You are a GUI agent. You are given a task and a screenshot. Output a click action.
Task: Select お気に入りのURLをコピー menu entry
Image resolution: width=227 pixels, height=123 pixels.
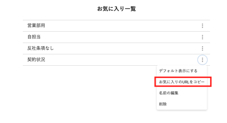tap(182, 82)
